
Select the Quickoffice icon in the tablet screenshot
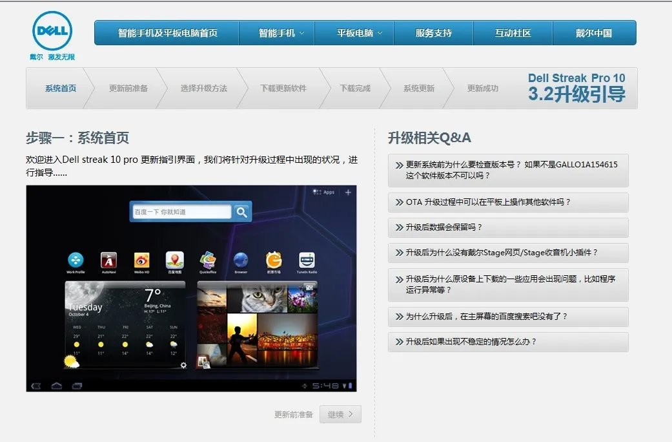[x=207, y=260]
